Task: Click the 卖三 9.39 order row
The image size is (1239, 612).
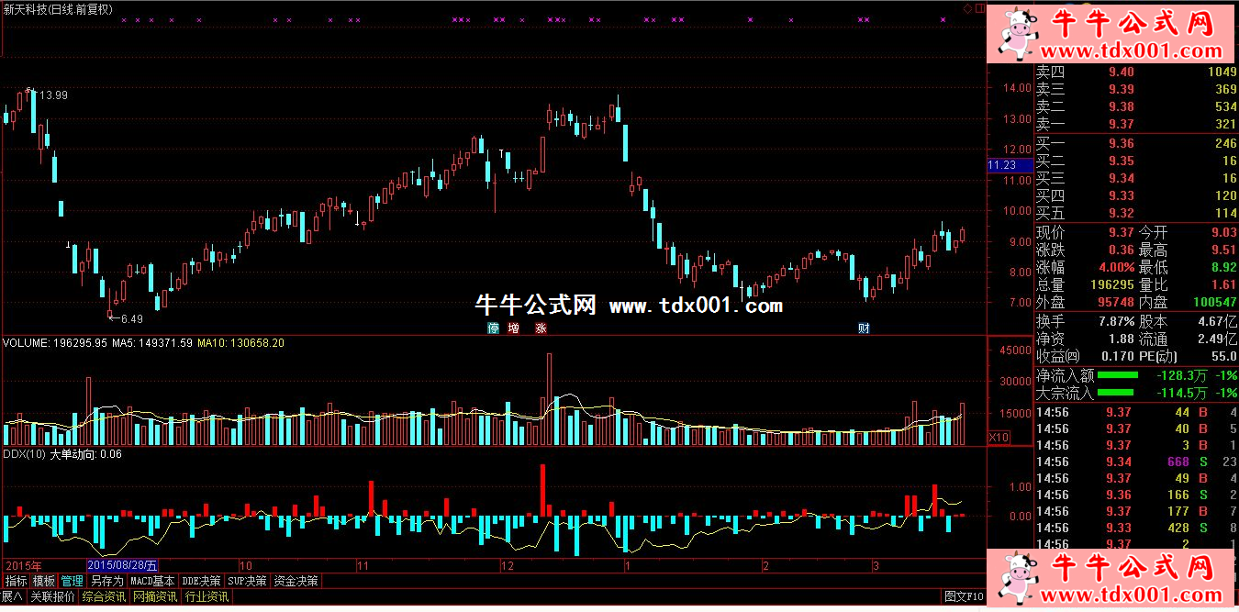Action: tap(1136, 89)
